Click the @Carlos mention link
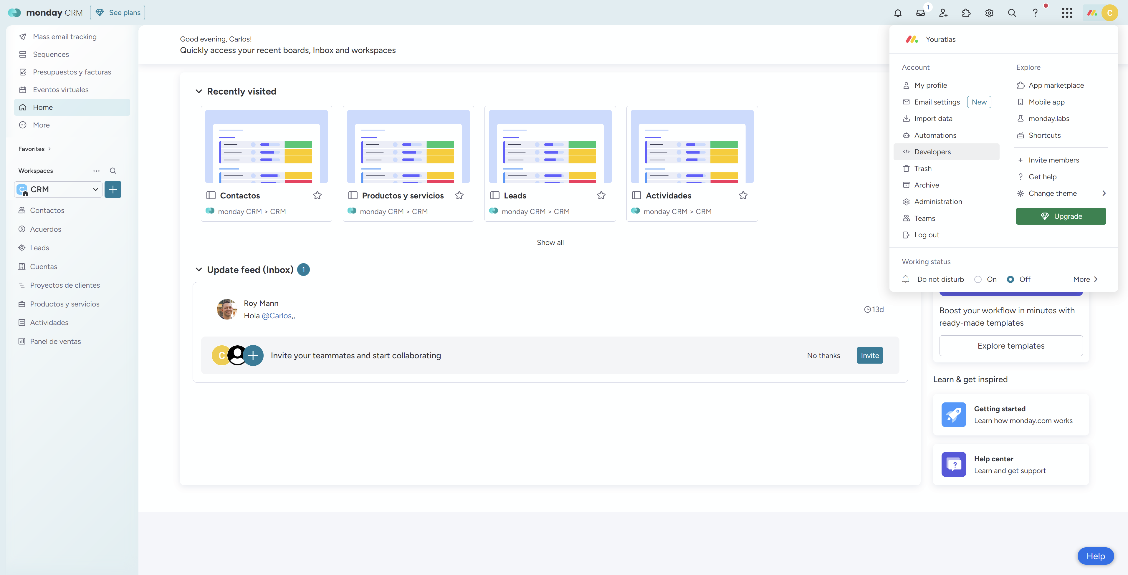1128x575 pixels. [277, 316]
